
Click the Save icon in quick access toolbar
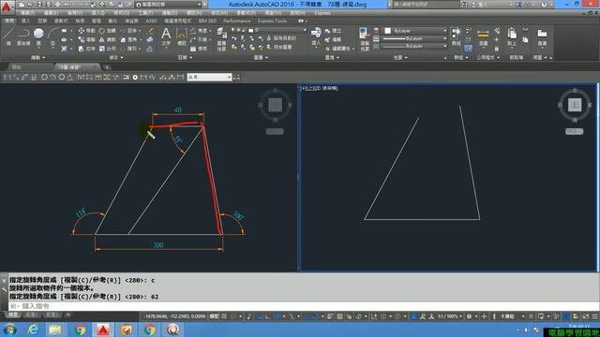[39, 5]
